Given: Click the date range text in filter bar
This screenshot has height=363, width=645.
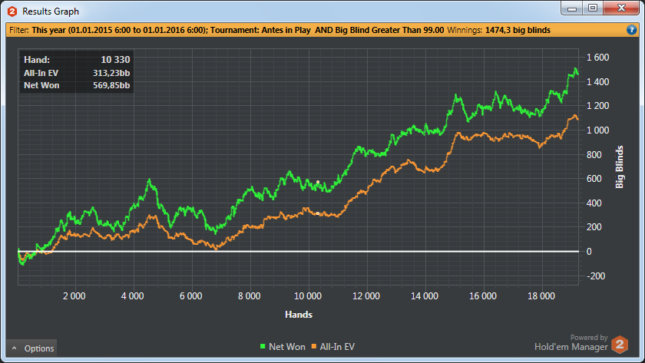Looking at the screenshot, I should 154,30.
